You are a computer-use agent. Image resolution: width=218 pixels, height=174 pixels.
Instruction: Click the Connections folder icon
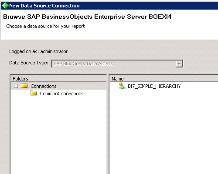pyautogui.click(x=24, y=86)
